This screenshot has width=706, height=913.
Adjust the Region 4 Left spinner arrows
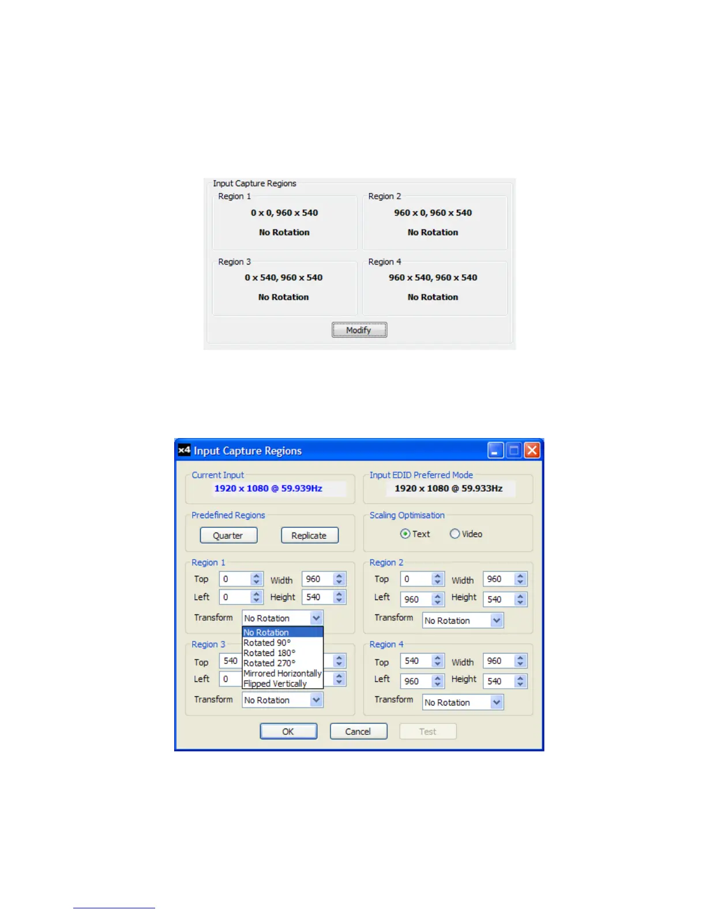coord(438,681)
